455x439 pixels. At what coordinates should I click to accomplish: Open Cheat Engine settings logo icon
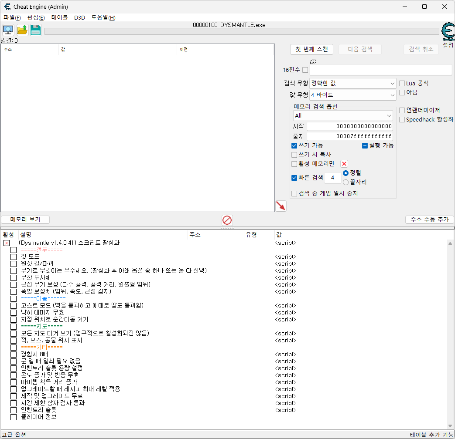(x=448, y=32)
